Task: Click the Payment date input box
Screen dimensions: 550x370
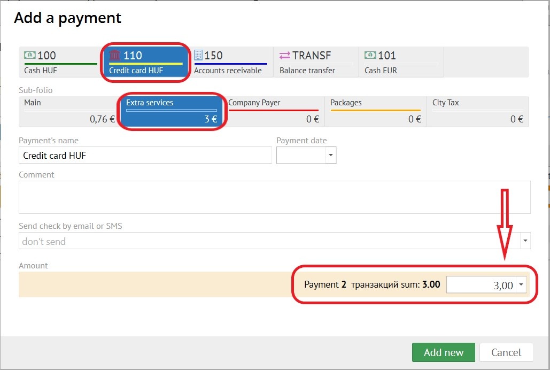Action: (x=301, y=155)
